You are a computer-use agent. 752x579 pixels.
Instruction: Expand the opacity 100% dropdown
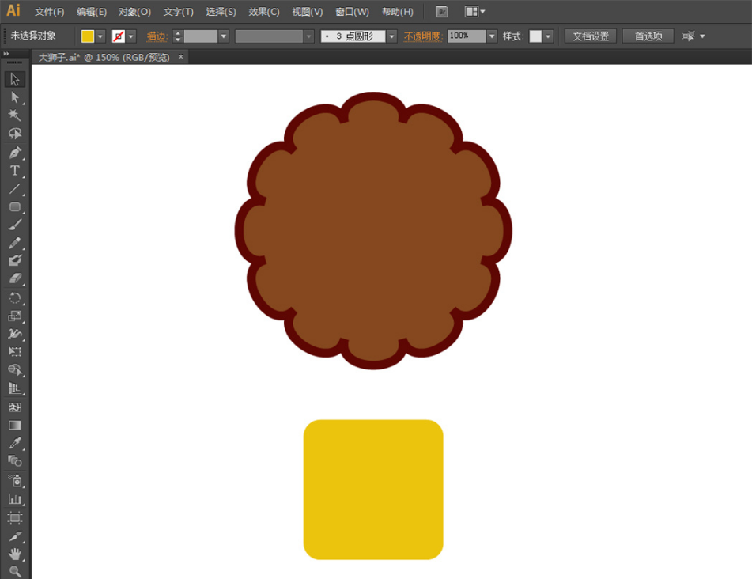coord(492,36)
